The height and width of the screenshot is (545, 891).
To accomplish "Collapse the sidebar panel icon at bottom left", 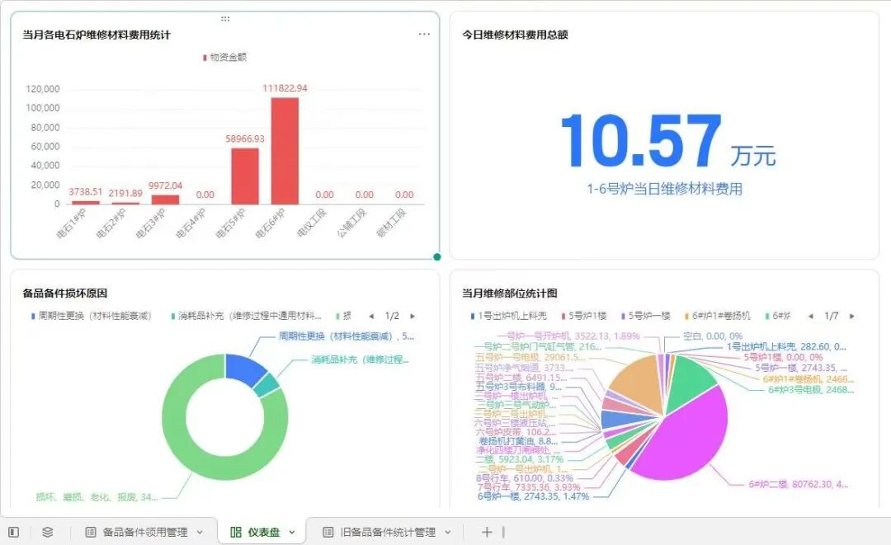I will point(14,531).
